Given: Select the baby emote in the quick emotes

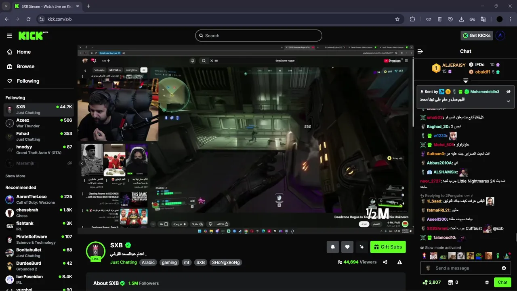Looking at the screenshot, I should coord(433,256).
